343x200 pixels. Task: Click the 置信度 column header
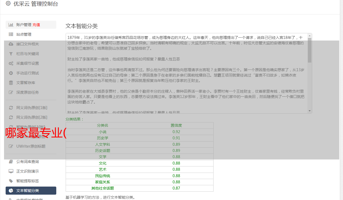coord(176,125)
